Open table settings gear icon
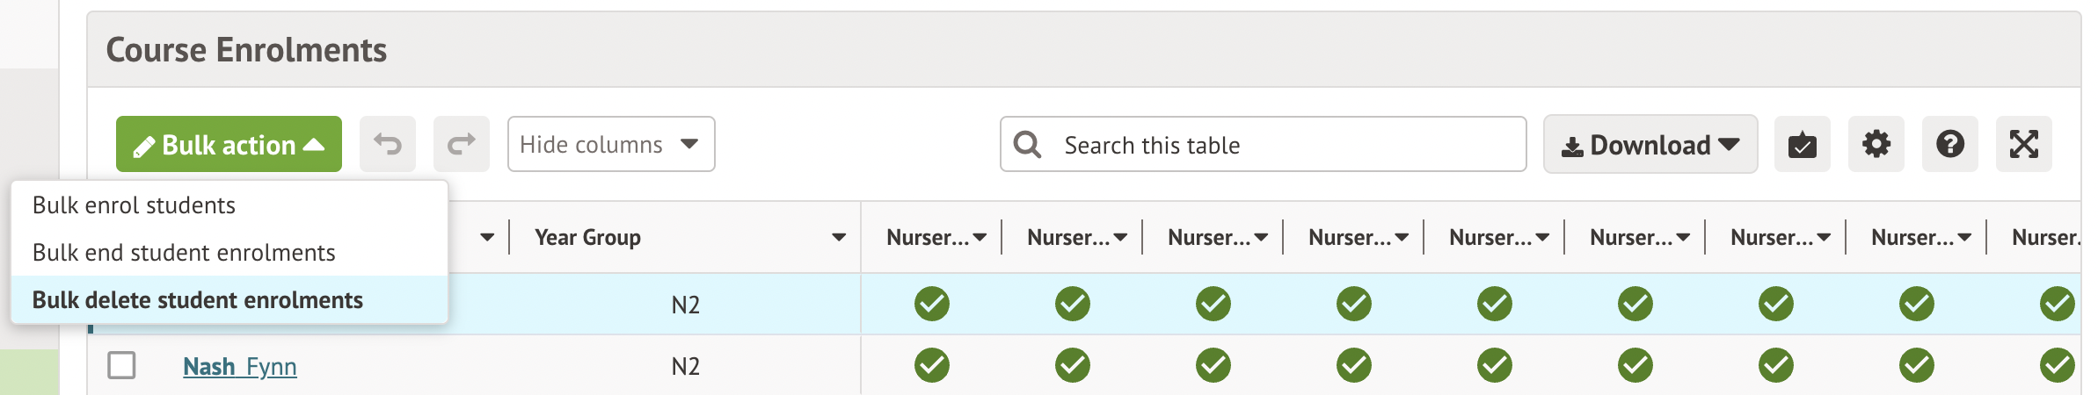This screenshot has height=395, width=2098. pos(1876,144)
